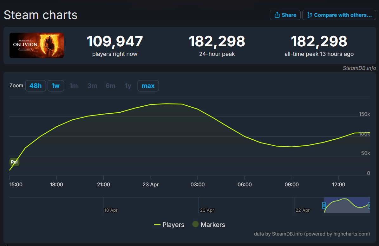Viewport: 379px width, 246px height.
Task: Toggle the Markers series in legend
Action: tap(209, 224)
